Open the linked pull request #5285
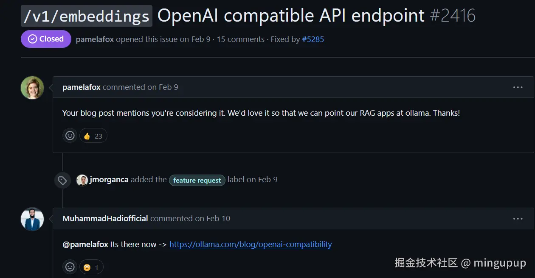 [313, 39]
